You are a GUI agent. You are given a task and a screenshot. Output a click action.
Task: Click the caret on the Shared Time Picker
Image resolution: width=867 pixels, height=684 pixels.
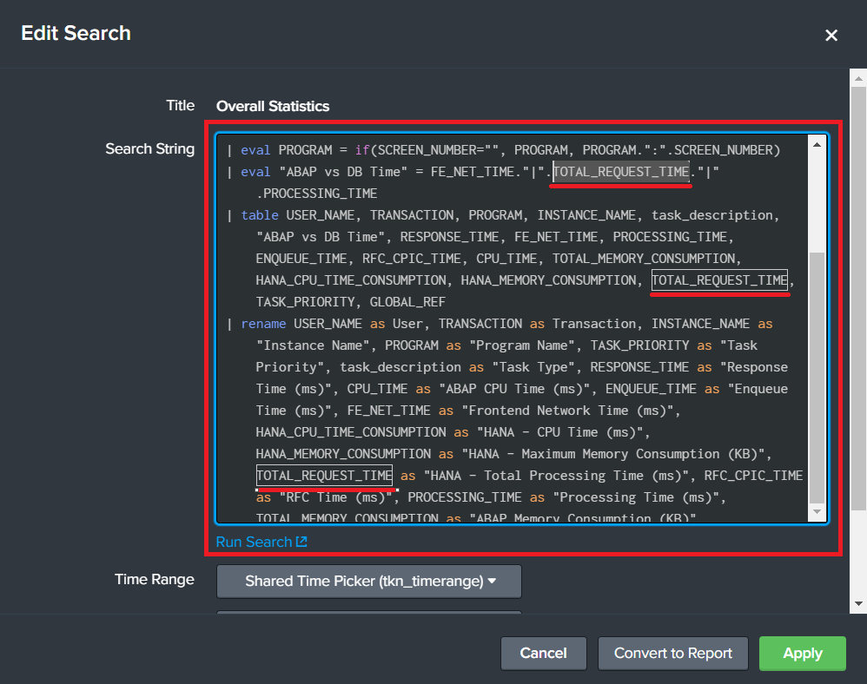(x=492, y=582)
